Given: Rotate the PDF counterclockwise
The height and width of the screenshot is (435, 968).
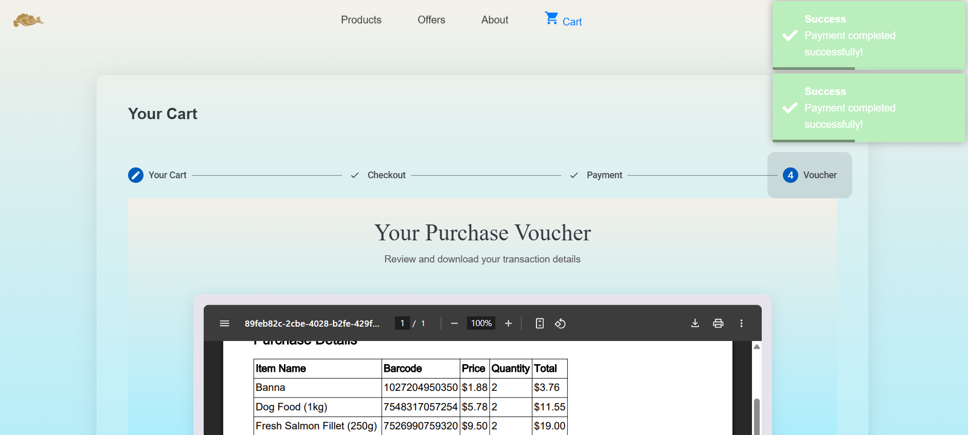Looking at the screenshot, I should [x=560, y=324].
